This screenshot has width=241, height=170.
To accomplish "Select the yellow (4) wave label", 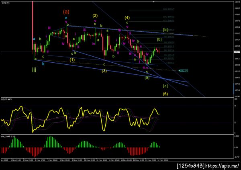I will click(x=127, y=18).
